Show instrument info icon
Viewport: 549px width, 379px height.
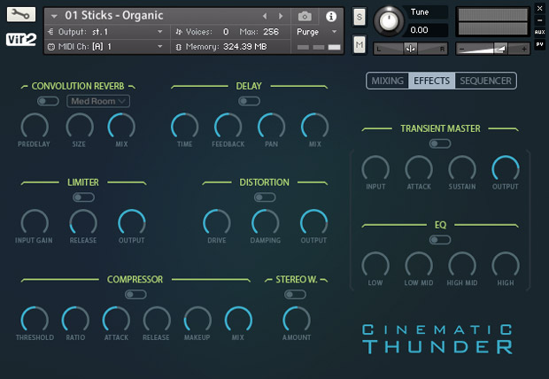tap(331, 16)
